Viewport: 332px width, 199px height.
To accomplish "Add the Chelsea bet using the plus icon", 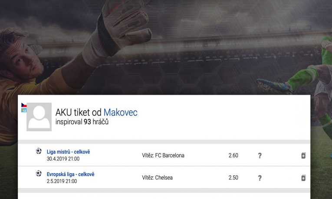I will (x=303, y=178).
